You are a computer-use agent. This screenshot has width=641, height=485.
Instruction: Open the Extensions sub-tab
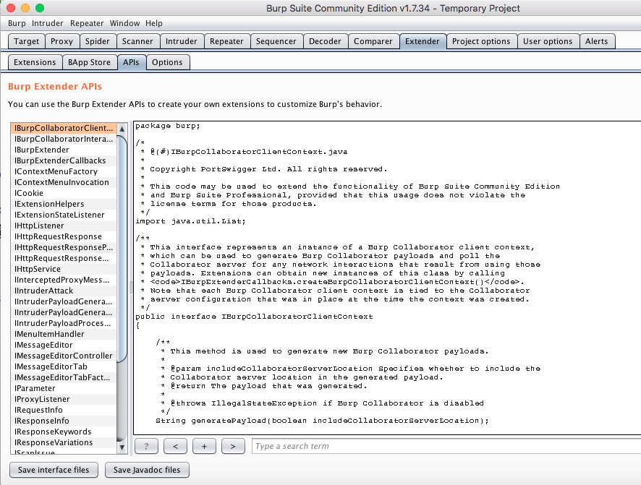35,62
